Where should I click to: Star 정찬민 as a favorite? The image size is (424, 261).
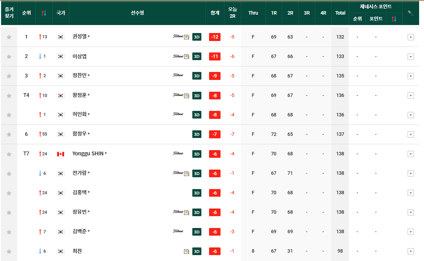pos(9,76)
